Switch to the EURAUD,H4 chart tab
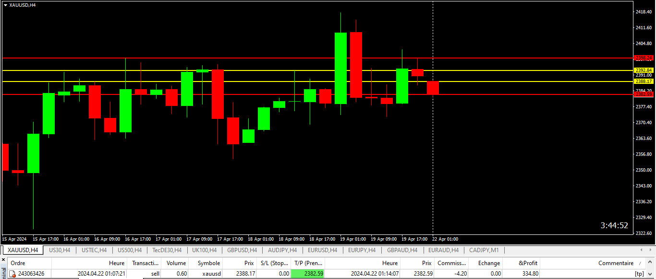This screenshot has width=656, height=279. click(443, 250)
